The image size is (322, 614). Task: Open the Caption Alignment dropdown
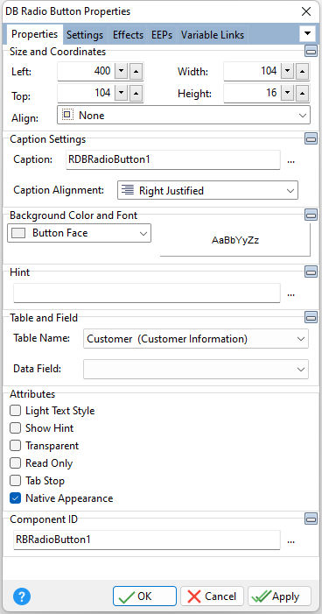[207, 191]
